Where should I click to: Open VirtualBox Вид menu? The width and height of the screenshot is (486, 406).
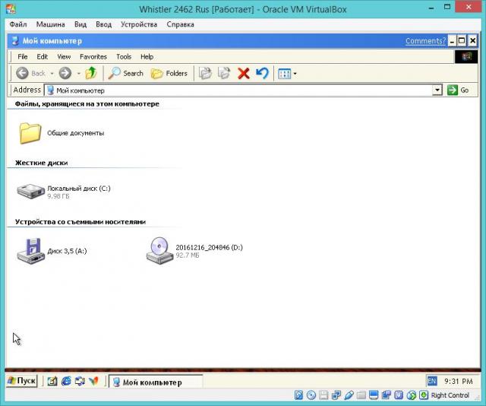point(80,24)
